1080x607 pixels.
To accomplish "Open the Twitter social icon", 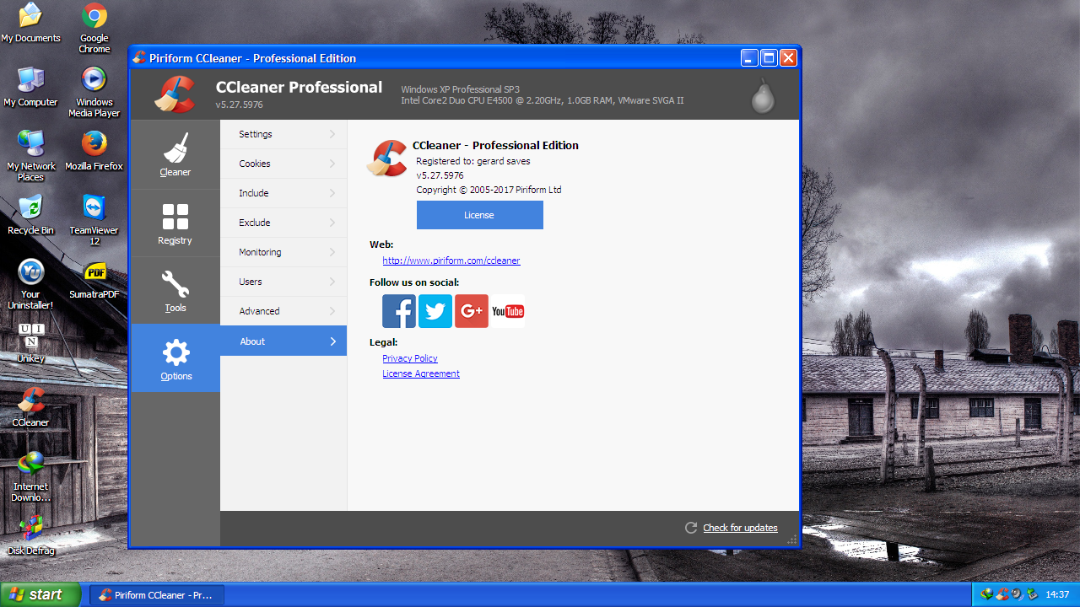I will [435, 311].
